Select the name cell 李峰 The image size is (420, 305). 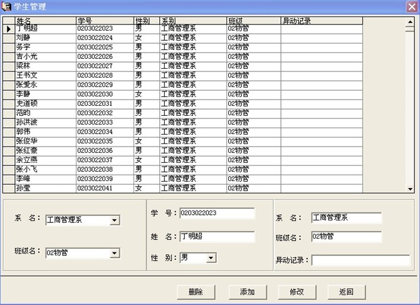tap(46, 179)
